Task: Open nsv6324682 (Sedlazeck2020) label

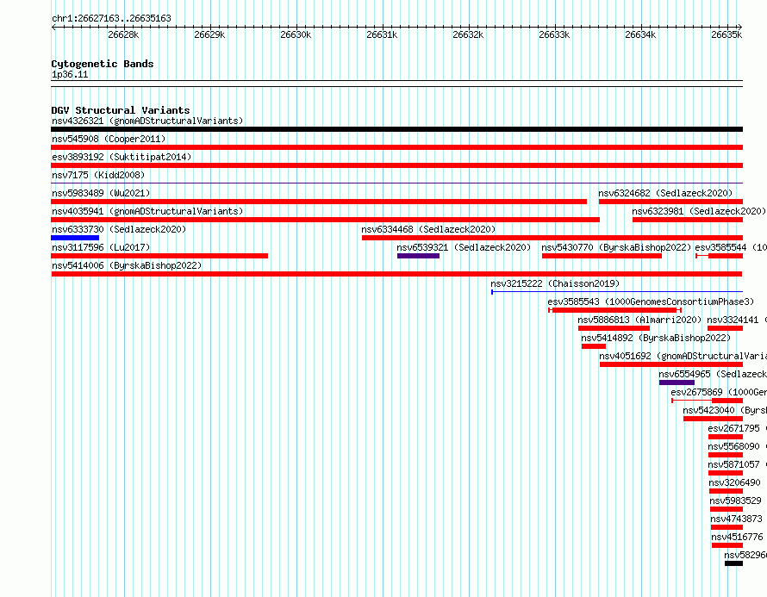Action: pos(665,193)
